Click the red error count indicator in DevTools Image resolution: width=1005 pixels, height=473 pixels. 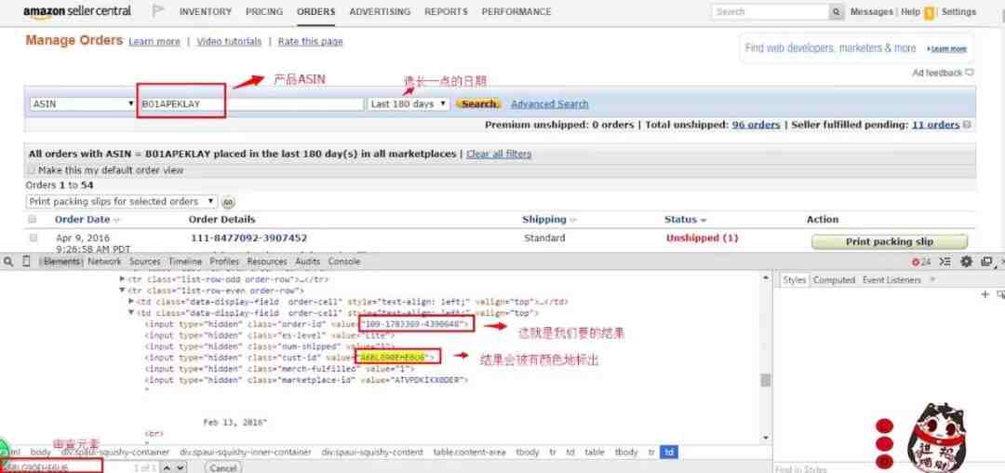coord(921,263)
